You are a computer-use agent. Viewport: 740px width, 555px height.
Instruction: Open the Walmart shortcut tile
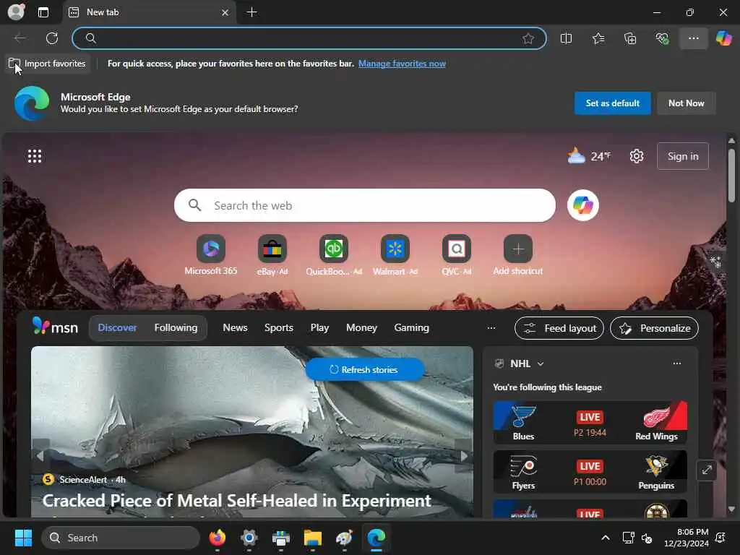(395, 255)
